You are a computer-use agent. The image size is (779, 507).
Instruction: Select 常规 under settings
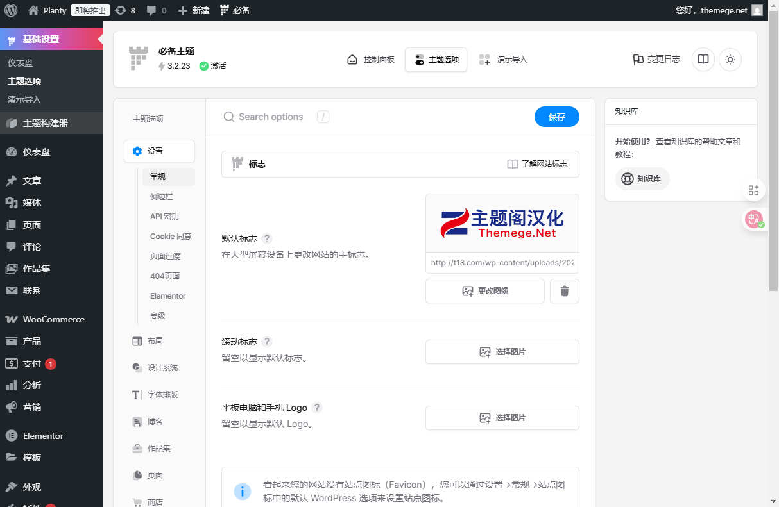[x=169, y=177]
